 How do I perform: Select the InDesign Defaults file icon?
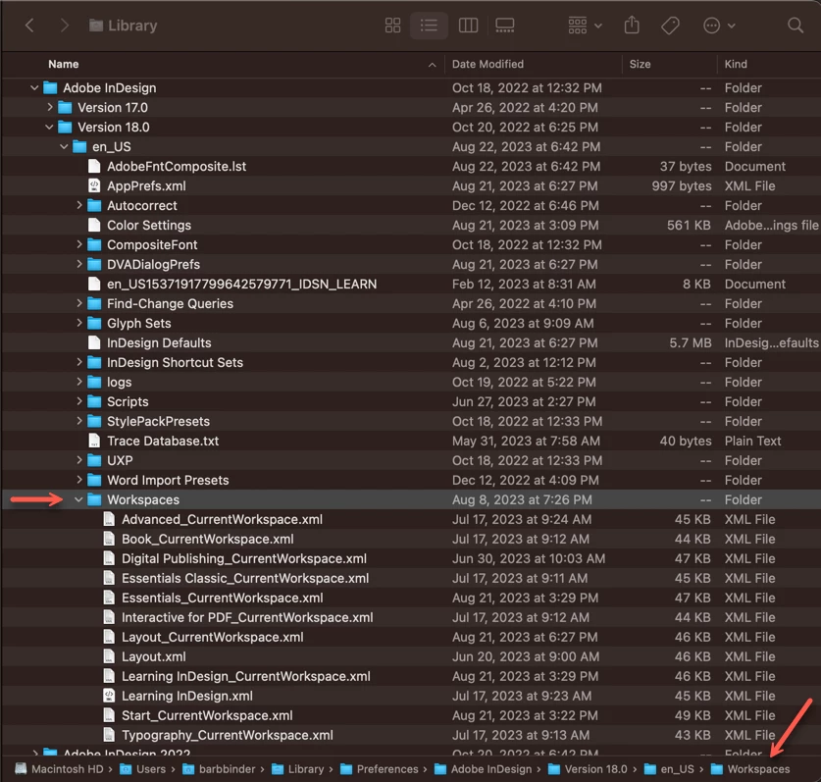[x=94, y=342]
